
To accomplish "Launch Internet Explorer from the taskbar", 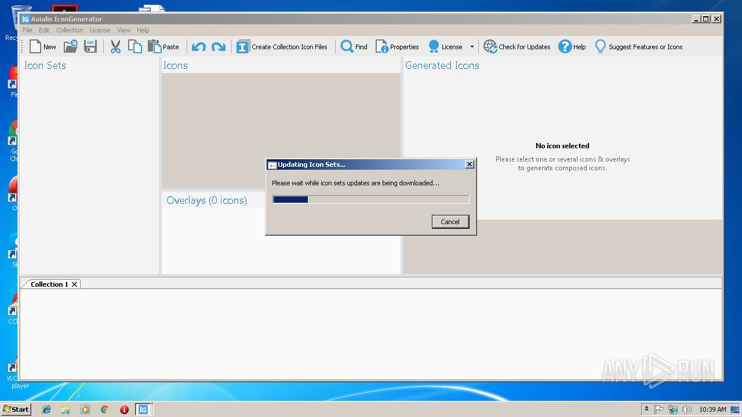I will tap(46, 409).
